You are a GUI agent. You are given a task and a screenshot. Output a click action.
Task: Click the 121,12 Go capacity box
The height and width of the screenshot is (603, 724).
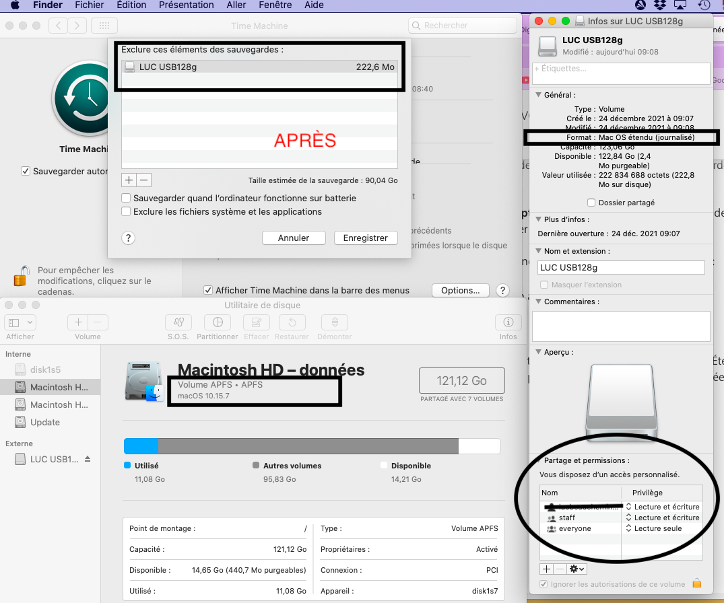coord(462,381)
